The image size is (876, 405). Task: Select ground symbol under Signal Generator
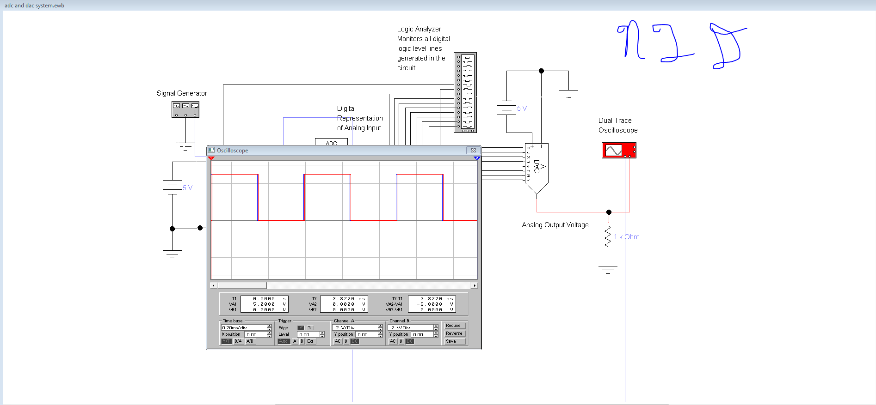tap(185, 147)
